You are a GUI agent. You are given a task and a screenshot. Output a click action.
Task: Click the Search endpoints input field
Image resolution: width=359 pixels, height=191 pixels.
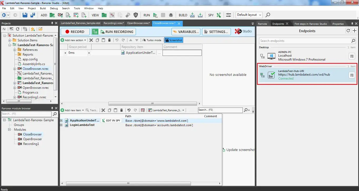click(x=305, y=41)
